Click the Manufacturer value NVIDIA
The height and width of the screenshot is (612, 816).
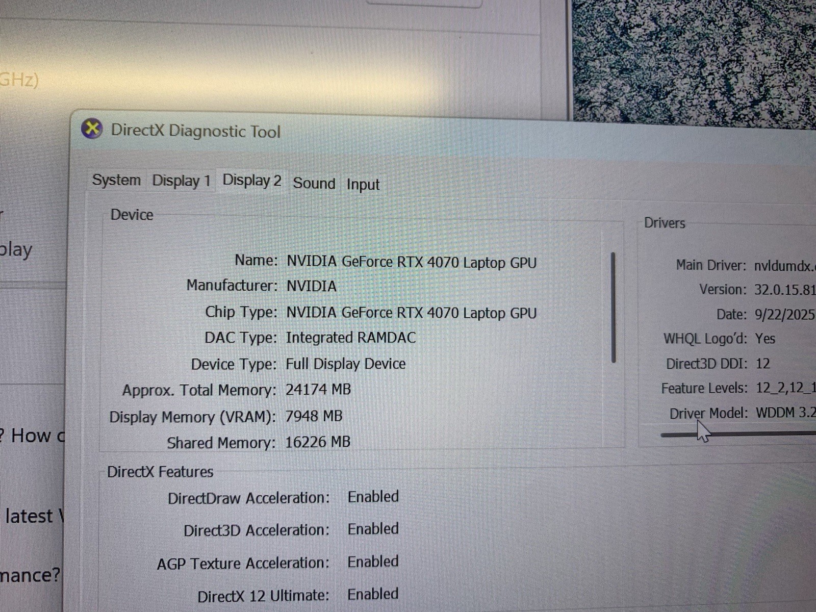click(x=312, y=286)
